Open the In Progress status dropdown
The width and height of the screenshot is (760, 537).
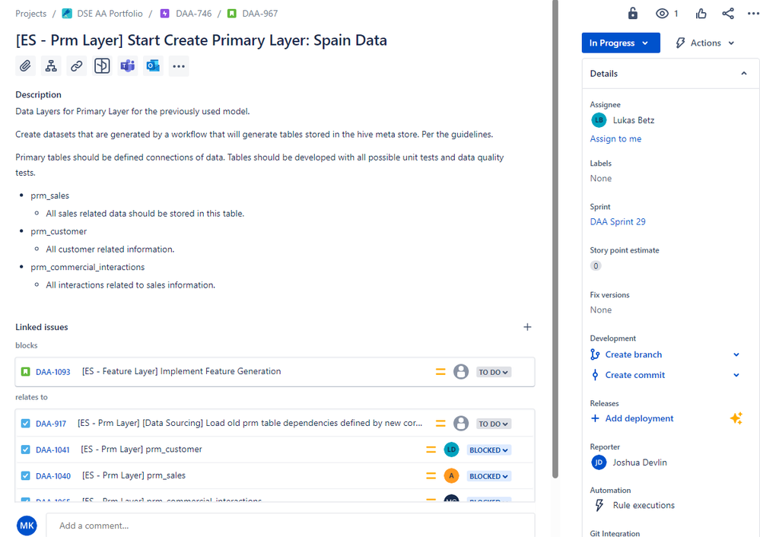click(x=621, y=43)
